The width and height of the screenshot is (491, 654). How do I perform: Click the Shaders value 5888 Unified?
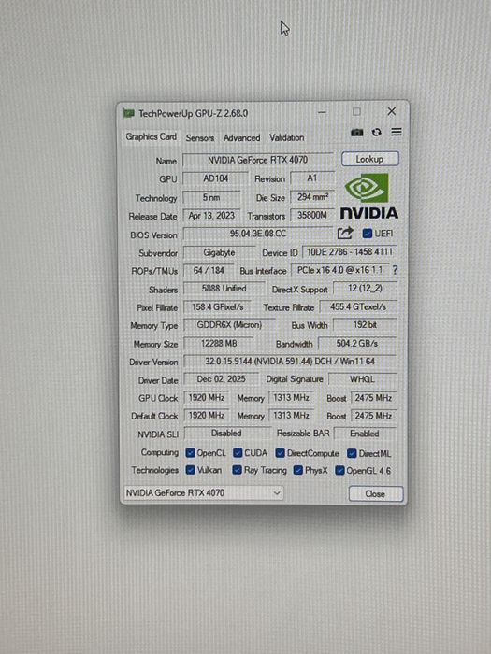point(224,289)
